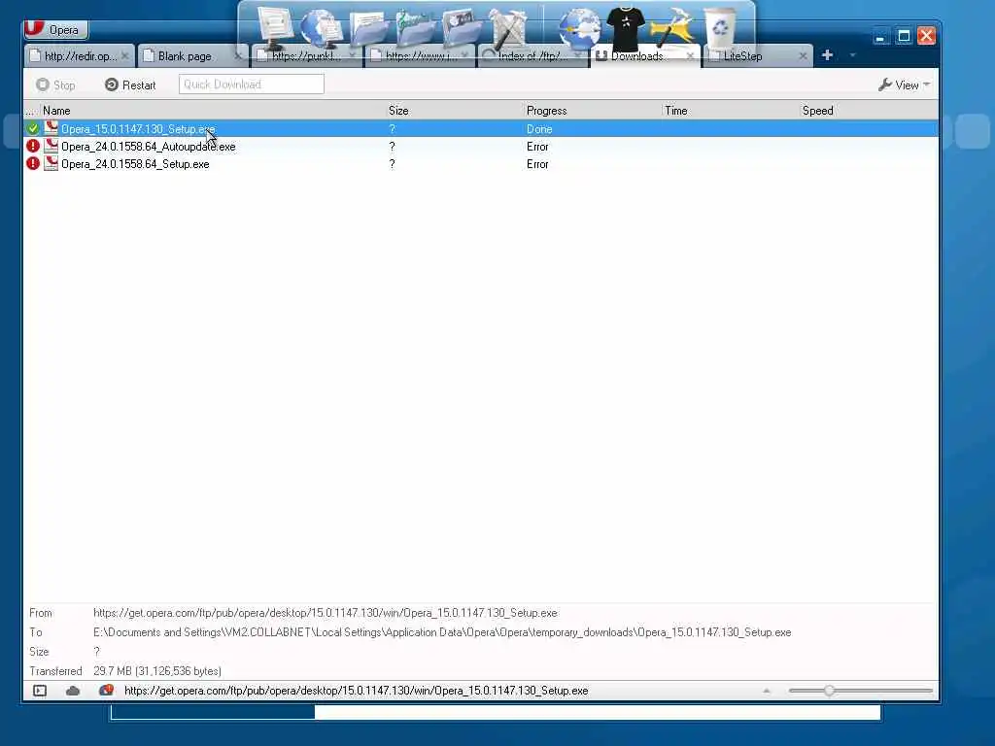
Task: Sort downloads by Time column
Action: pos(730,111)
